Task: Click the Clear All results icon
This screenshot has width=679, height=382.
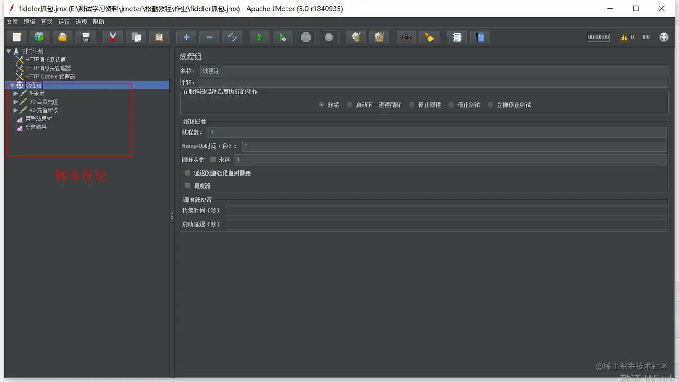Action: [379, 37]
